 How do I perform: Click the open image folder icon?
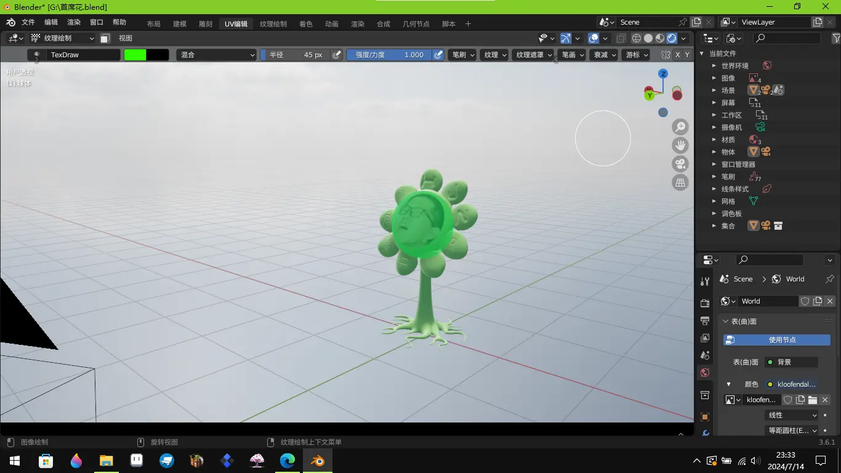[x=813, y=400]
